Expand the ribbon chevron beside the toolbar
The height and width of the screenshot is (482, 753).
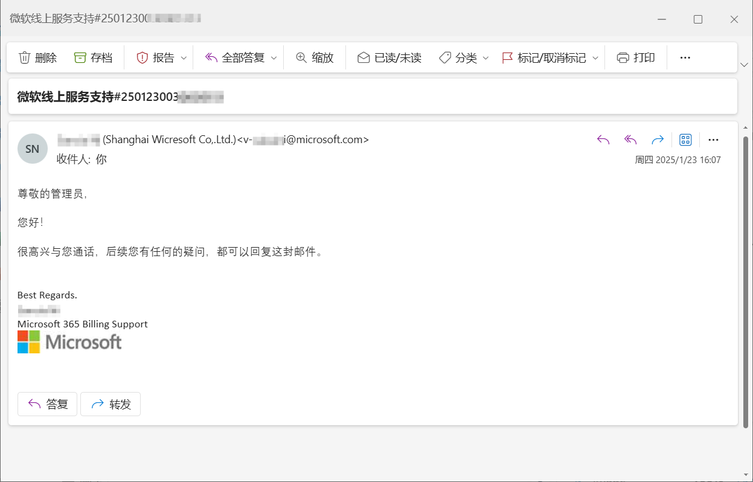pos(745,65)
